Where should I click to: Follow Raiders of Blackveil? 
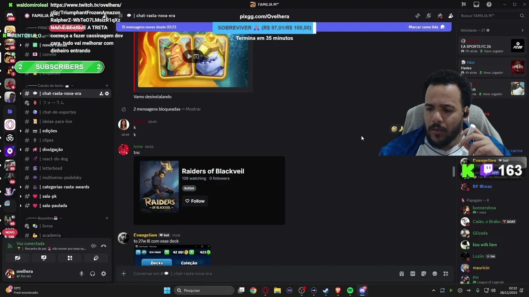tap(195, 201)
